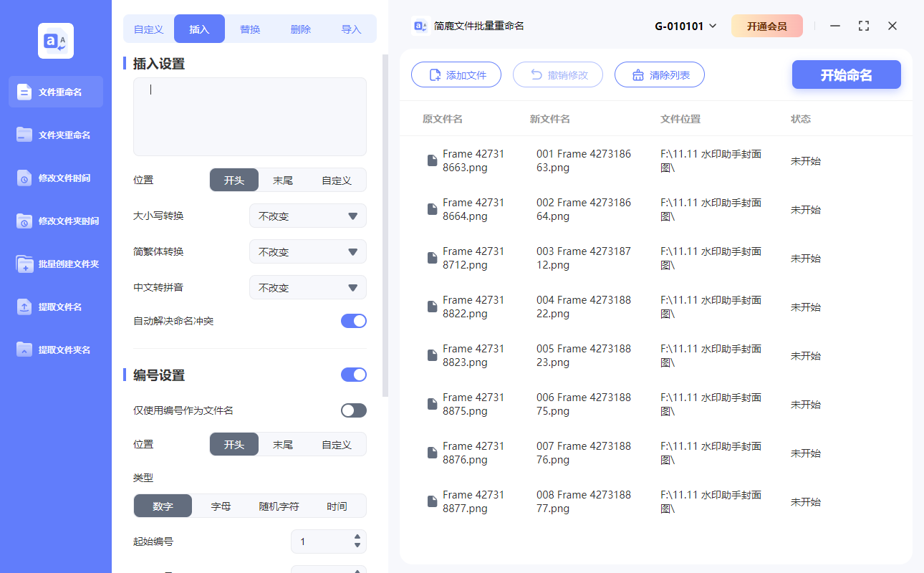The width and height of the screenshot is (924, 573).
Task: Click the 简鹿 title bar app icon
Action: [x=421, y=26]
